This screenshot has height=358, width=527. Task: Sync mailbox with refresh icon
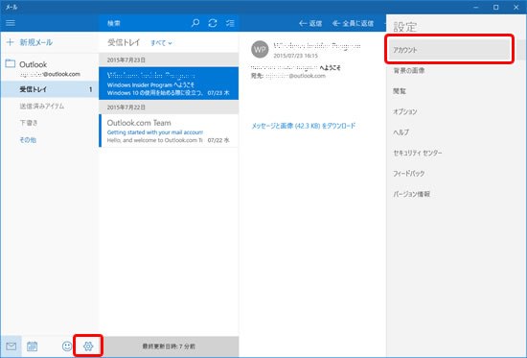213,23
